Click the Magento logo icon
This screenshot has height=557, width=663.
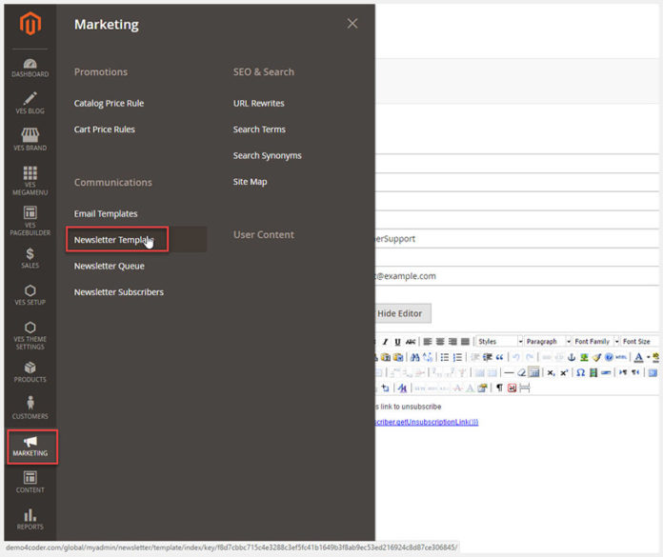click(x=30, y=25)
